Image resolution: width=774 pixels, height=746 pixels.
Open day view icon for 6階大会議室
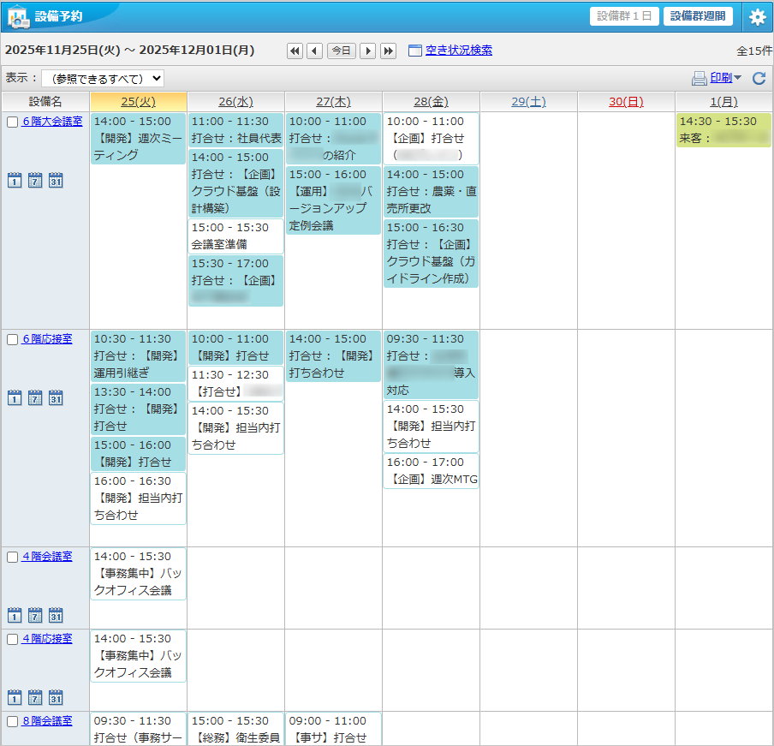coord(15,180)
